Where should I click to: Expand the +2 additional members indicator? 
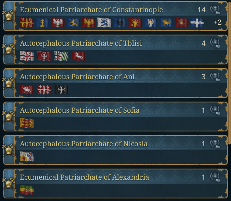[218, 22]
